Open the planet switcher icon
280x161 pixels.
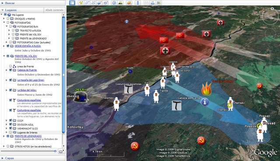coord(129,3)
